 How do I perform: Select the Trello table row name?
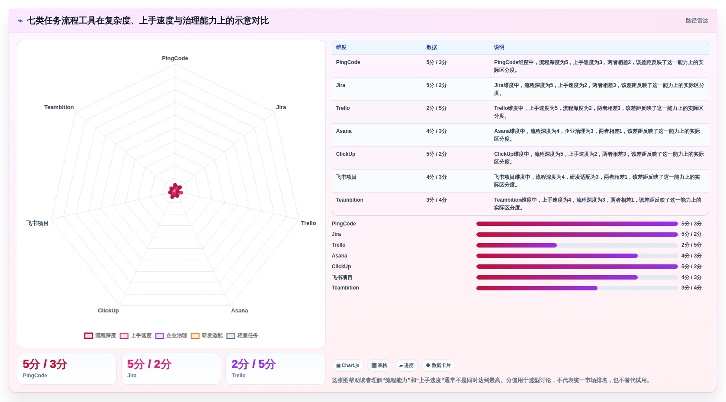click(x=343, y=108)
